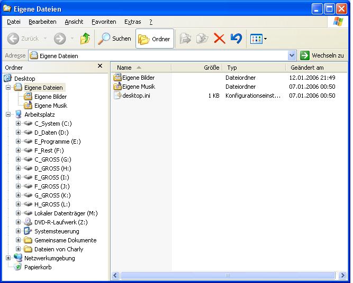Open the Views dropdown button
Viewport: 353px width, 283px height.
(x=258, y=39)
